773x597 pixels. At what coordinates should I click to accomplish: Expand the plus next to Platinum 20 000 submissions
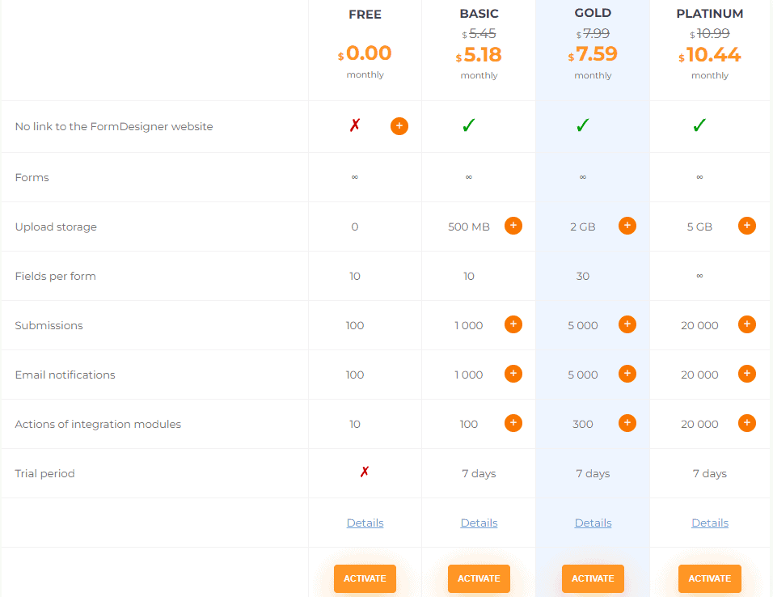(746, 324)
